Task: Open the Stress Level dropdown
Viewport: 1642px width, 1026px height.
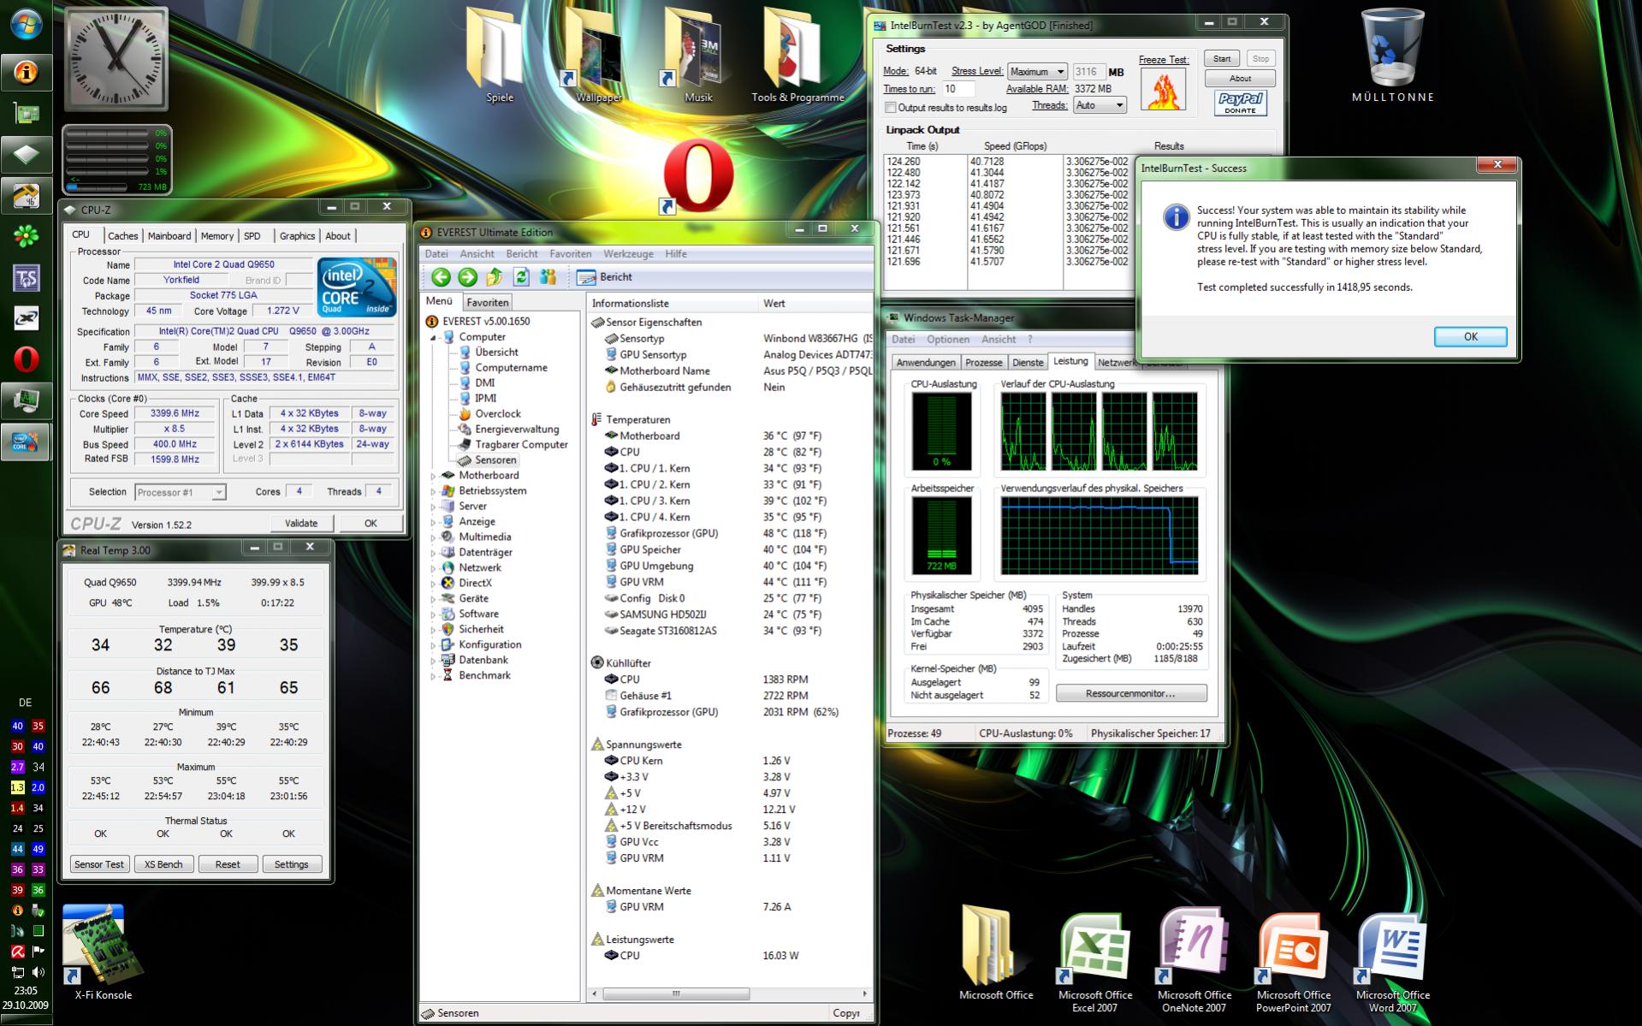Action: coord(1037,72)
